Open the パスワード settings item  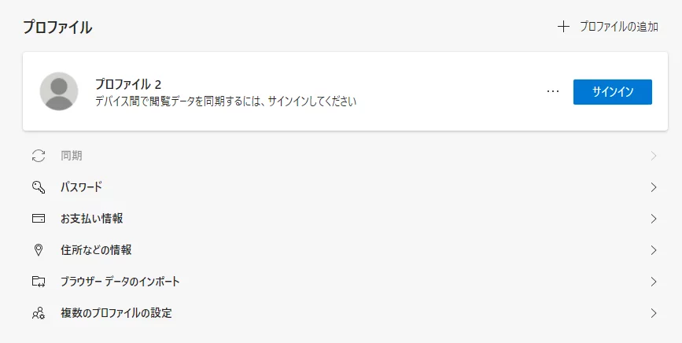(x=82, y=187)
